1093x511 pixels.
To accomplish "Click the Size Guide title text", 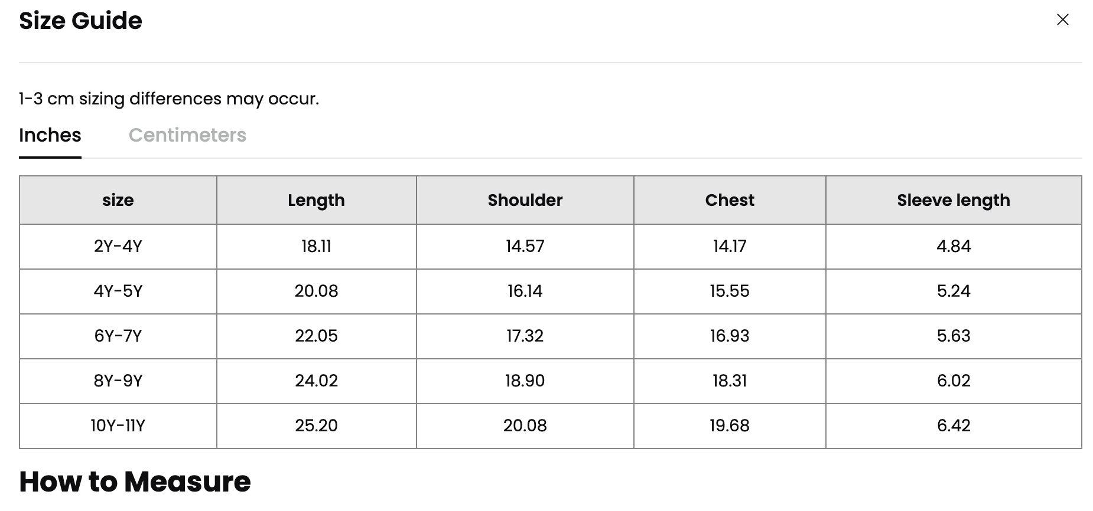I will tap(80, 21).
